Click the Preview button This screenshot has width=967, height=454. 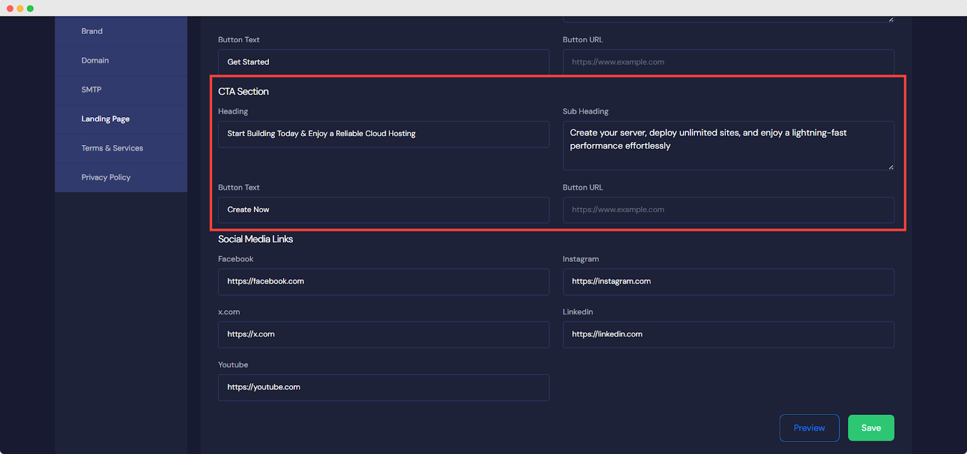(809, 428)
